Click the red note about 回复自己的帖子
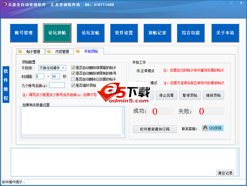The width and height of the screenshot is (247, 186). click(193, 70)
